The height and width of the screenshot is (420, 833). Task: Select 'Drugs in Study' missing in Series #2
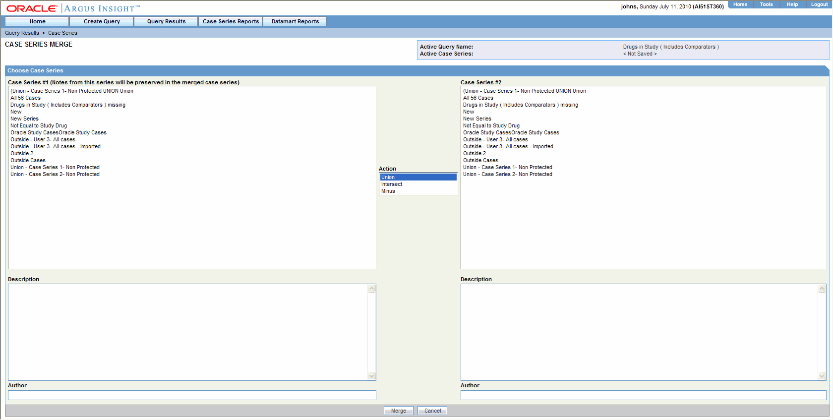point(643,105)
